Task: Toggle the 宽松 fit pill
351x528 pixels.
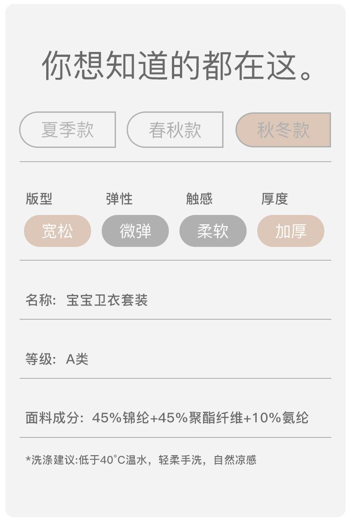Action: [57, 231]
